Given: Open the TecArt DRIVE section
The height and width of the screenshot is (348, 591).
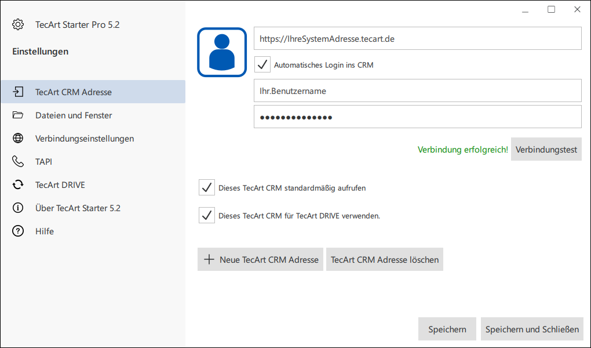Looking at the screenshot, I should point(93,184).
